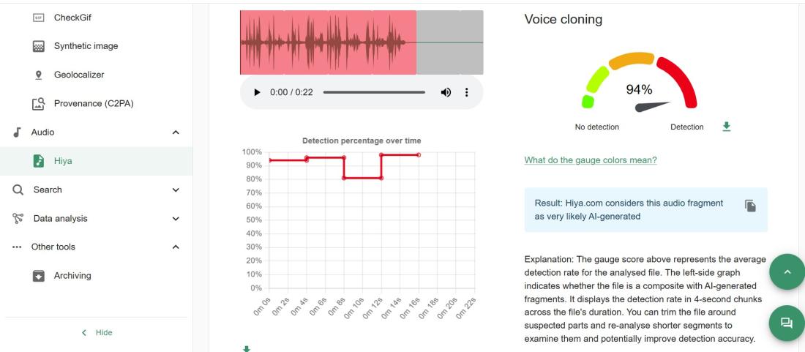Collapse the Other tools section
The width and height of the screenshot is (805, 352).
tap(175, 247)
